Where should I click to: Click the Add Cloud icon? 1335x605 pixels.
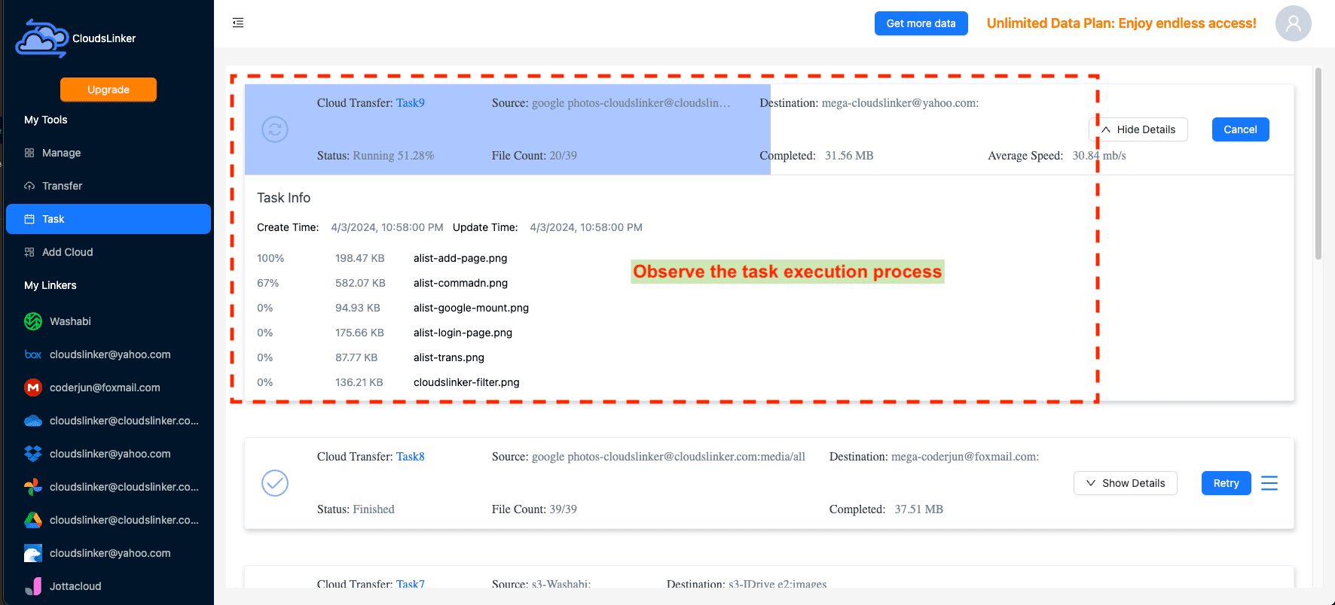tap(29, 252)
